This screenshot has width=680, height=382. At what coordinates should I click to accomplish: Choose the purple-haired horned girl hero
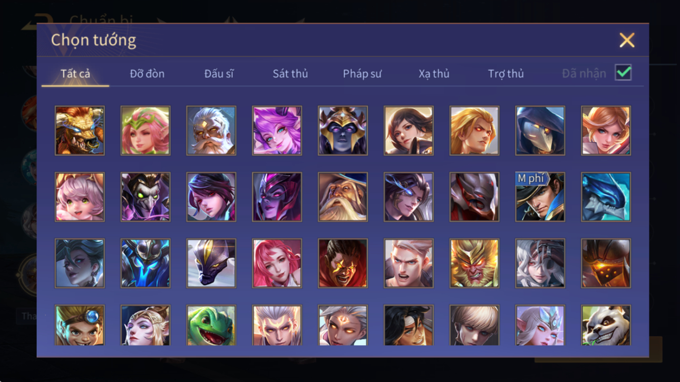point(277,131)
